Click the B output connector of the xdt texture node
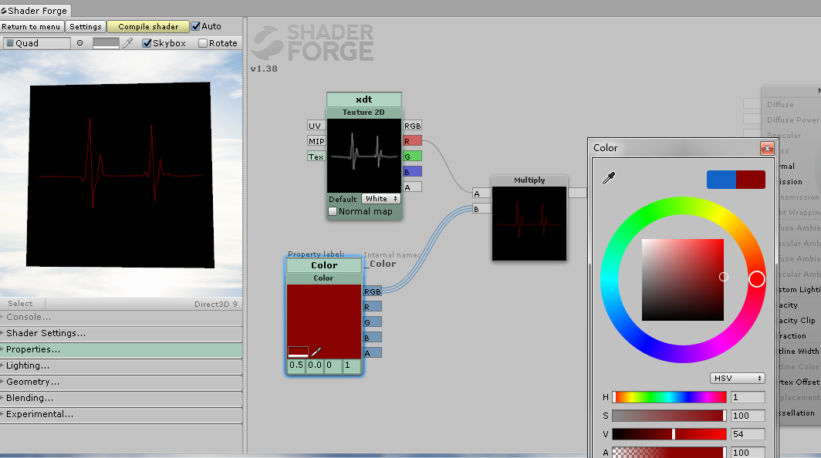Image resolution: width=821 pixels, height=458 pixels. click(x=412, y=172)
